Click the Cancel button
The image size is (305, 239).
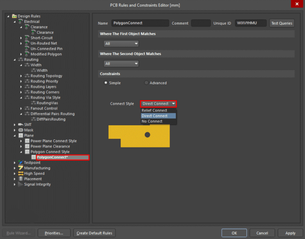click(x=262, y=233)
